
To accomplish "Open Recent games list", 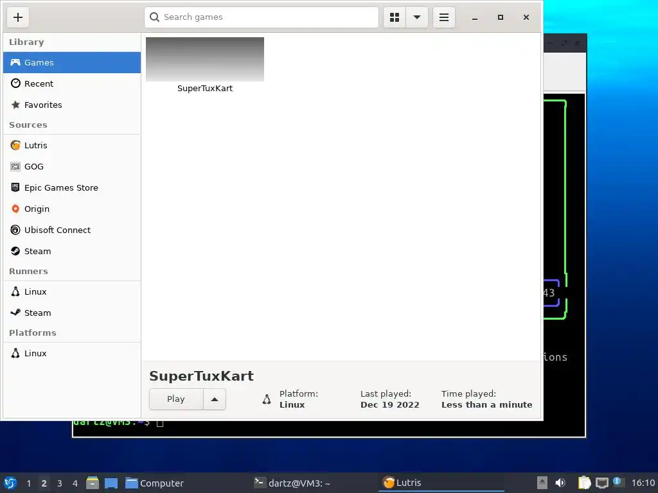I will [72, 83].
